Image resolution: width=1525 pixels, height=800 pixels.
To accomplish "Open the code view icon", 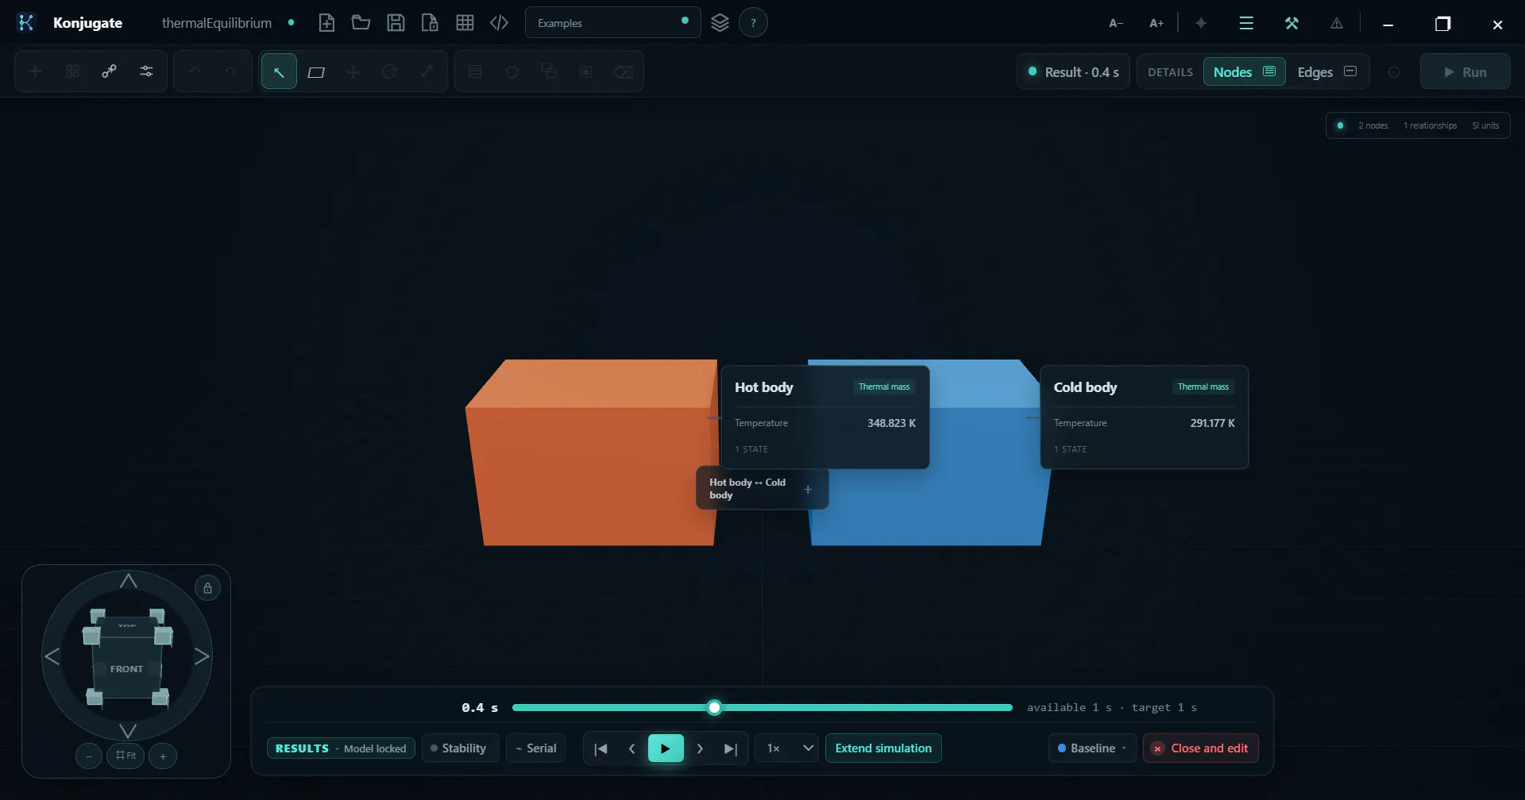I will point(499,23).
